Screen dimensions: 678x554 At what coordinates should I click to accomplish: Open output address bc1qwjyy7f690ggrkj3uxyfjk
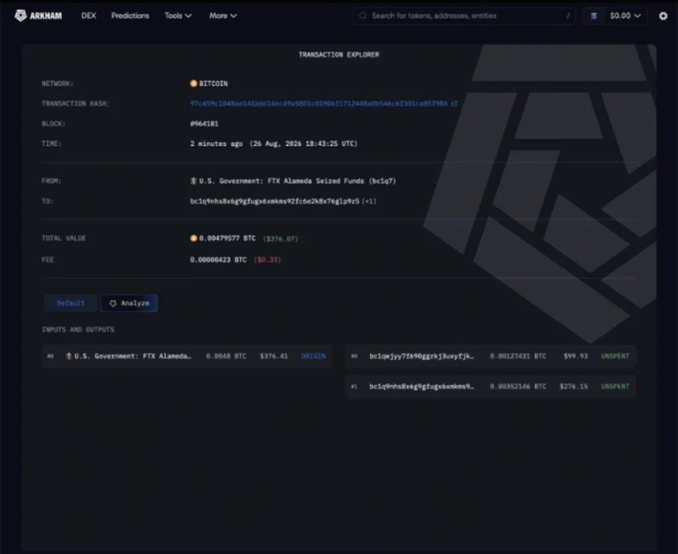click(422, 357)
